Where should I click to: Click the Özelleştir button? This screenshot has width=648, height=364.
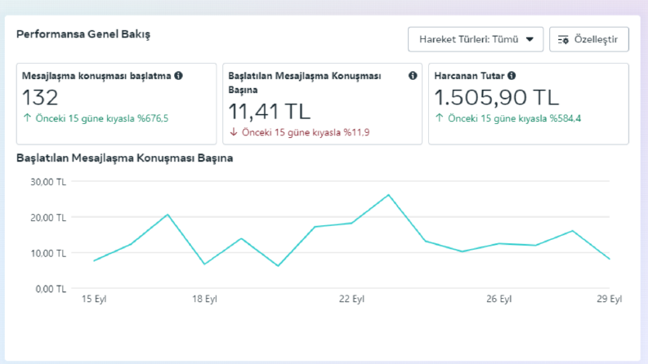point(589,40)
